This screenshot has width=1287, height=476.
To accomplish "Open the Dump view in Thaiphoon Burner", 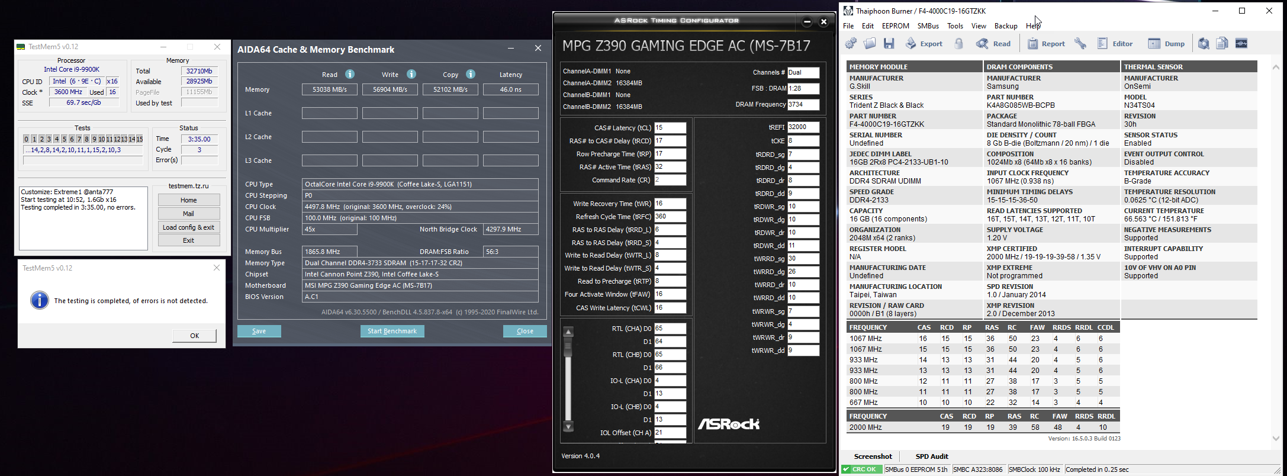I will coord(1166,43).
